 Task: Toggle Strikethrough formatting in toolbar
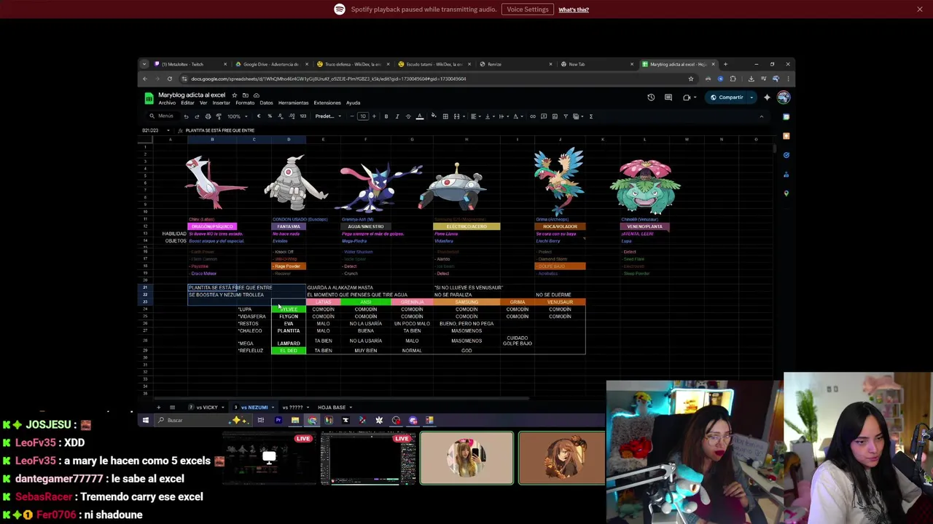click(408, 116)
